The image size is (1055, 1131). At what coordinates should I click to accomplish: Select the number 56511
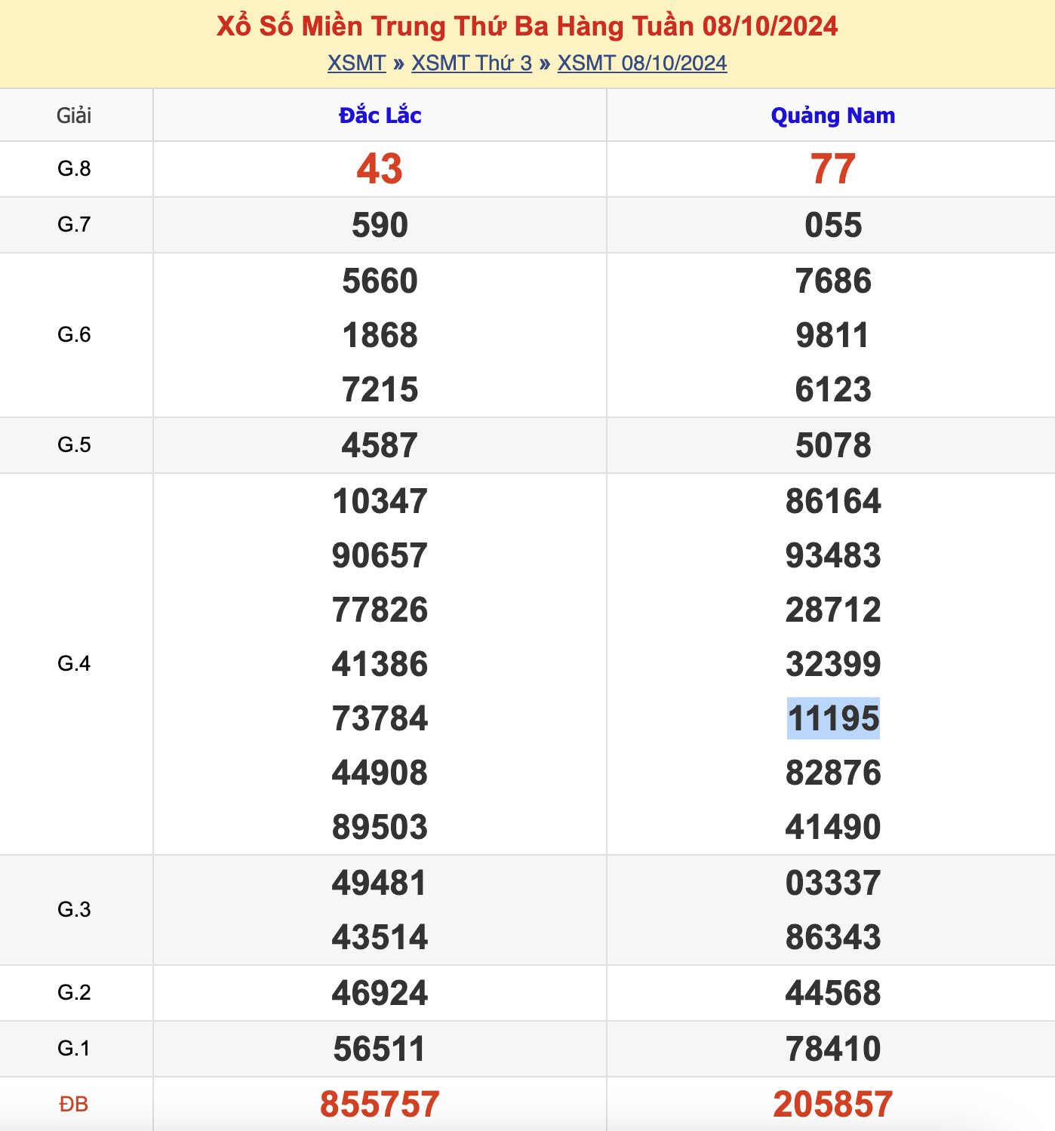[380, 1049]
